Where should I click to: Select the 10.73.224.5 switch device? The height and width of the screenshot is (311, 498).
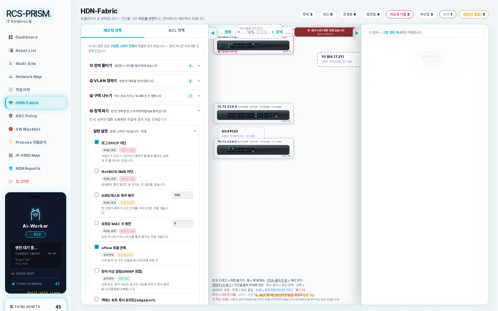pyautogui.click(x=253, y=149)
